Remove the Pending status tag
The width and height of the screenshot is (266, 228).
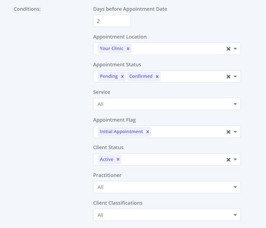pos(122,77)
